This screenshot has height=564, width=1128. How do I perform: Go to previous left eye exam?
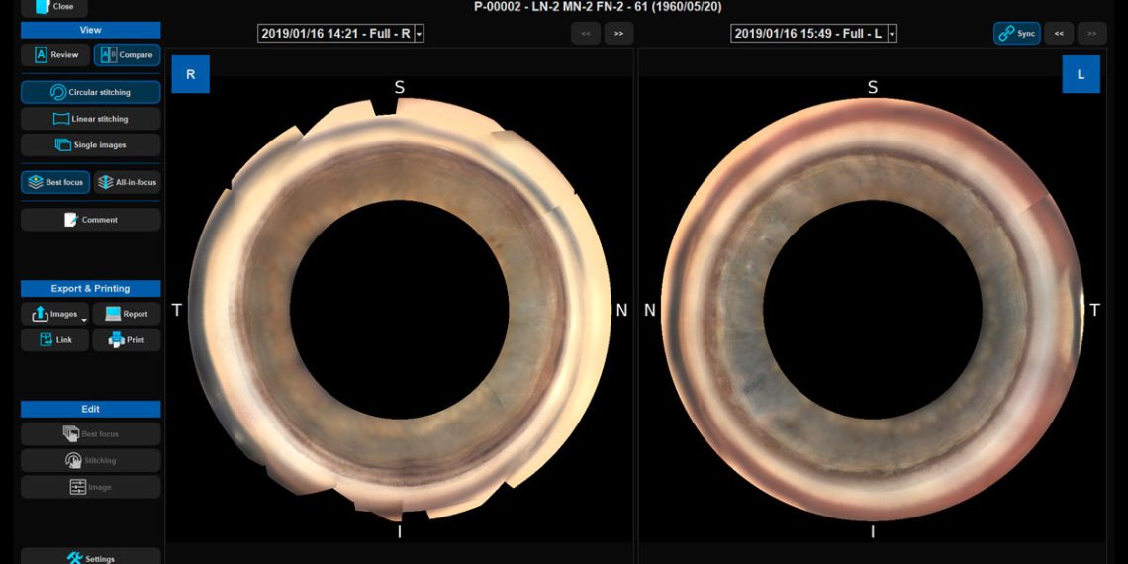coord(1059,34)
